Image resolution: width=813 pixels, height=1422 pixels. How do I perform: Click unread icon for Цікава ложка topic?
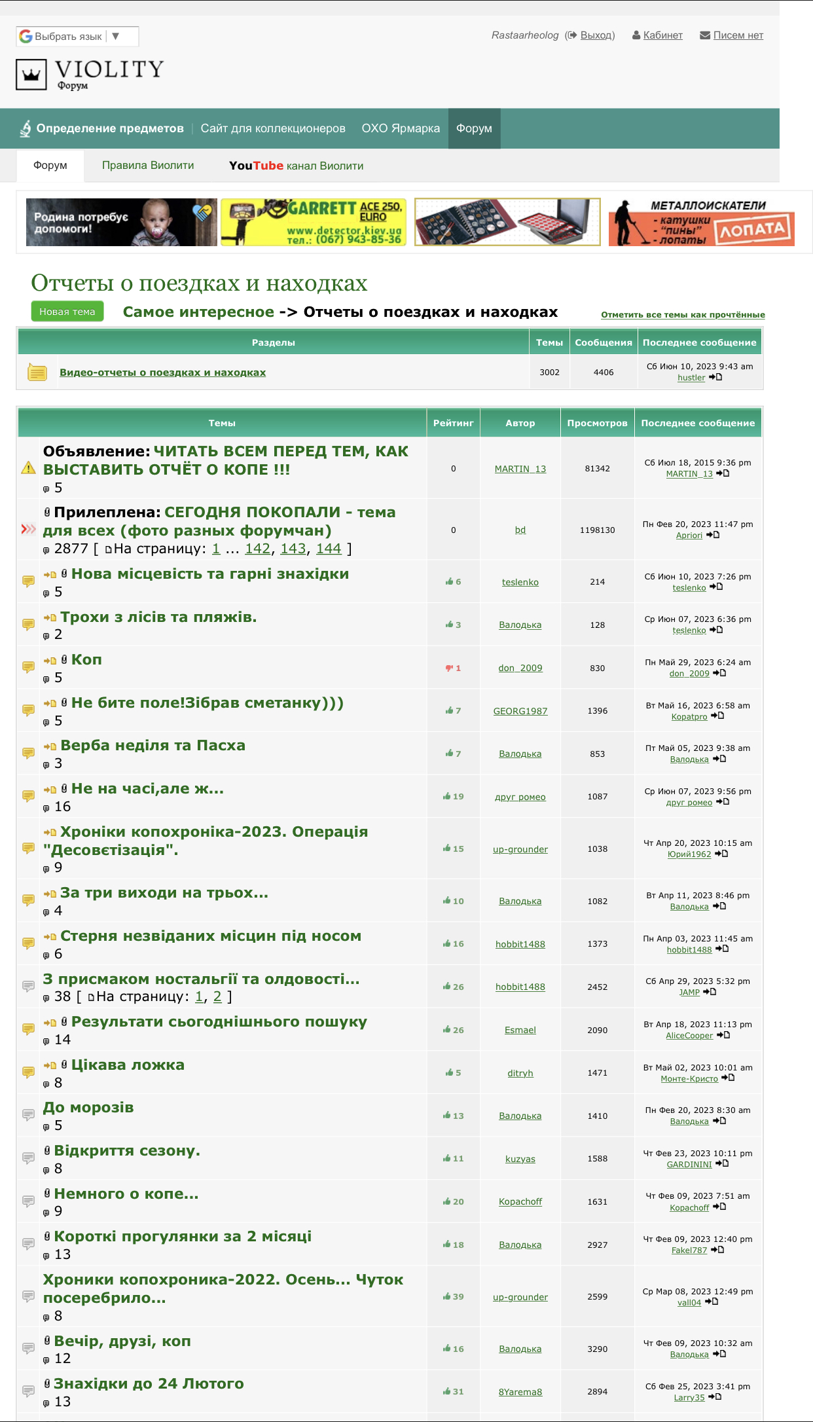28,1072
